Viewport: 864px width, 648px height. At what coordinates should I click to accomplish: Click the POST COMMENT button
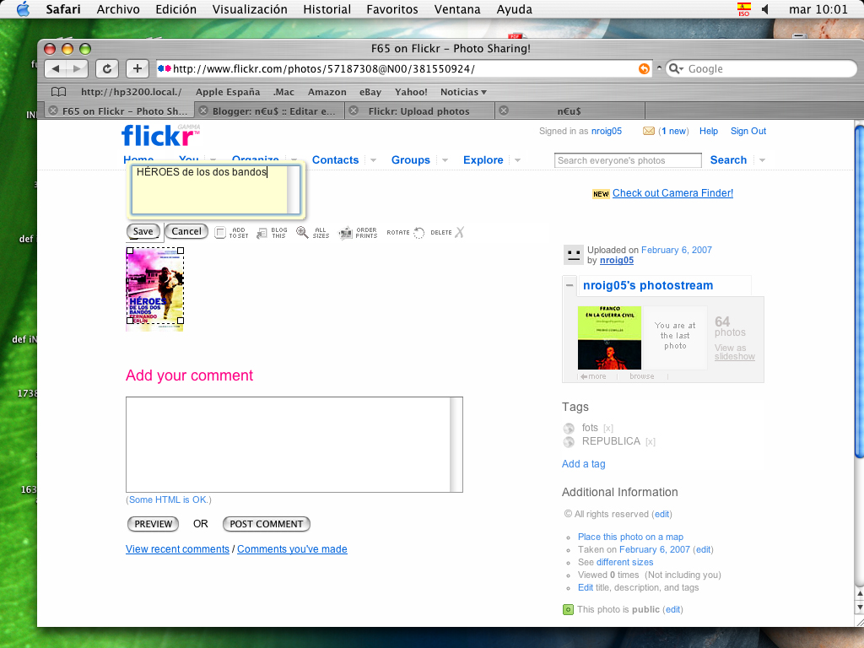tap(266, 524)
